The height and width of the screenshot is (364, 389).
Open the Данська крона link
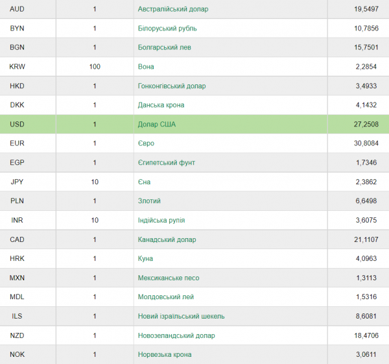click(x=161, y=105)
